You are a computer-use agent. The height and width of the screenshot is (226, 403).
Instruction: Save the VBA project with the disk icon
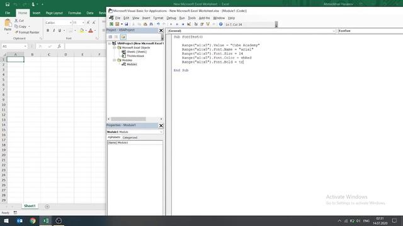pyautogui.click(x=126, y=24)
